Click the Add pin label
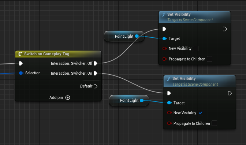The height and width of the screenshot is (145, 246). tap(56, 98)
